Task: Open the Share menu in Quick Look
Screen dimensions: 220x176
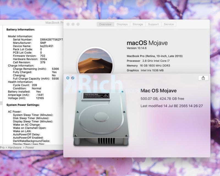Action: (x=203, y=78)
